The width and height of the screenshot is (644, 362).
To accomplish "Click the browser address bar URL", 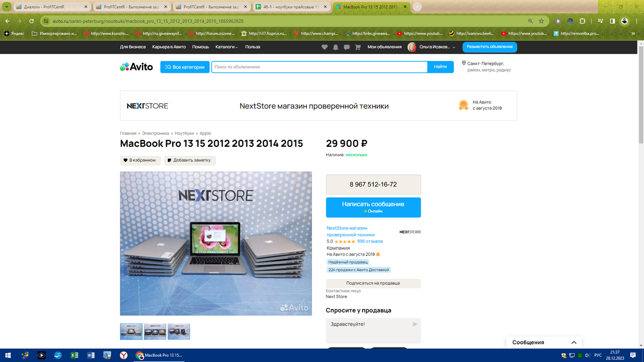I will (x=148, y=21).
